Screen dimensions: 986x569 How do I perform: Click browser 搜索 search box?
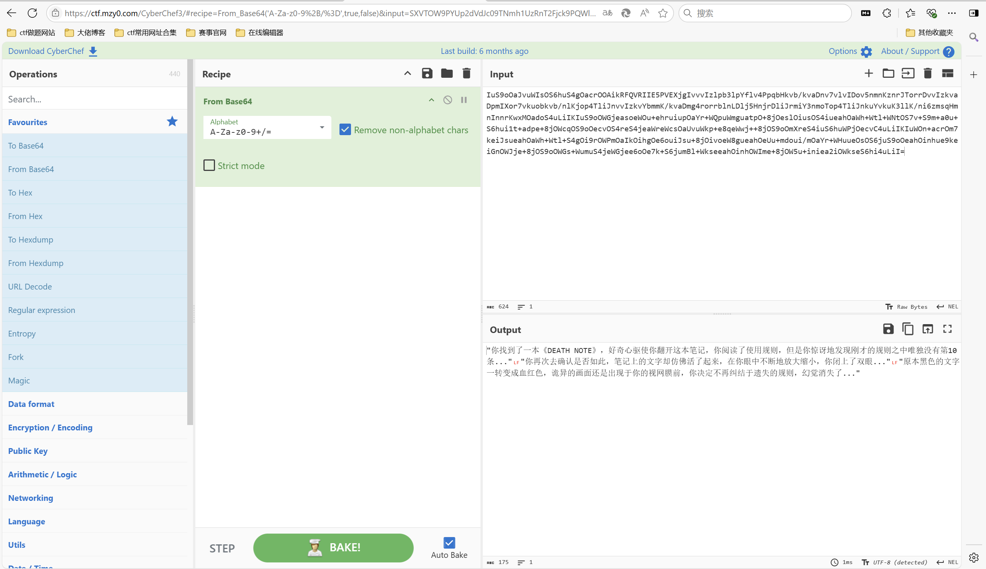click(x=764, y=13)
